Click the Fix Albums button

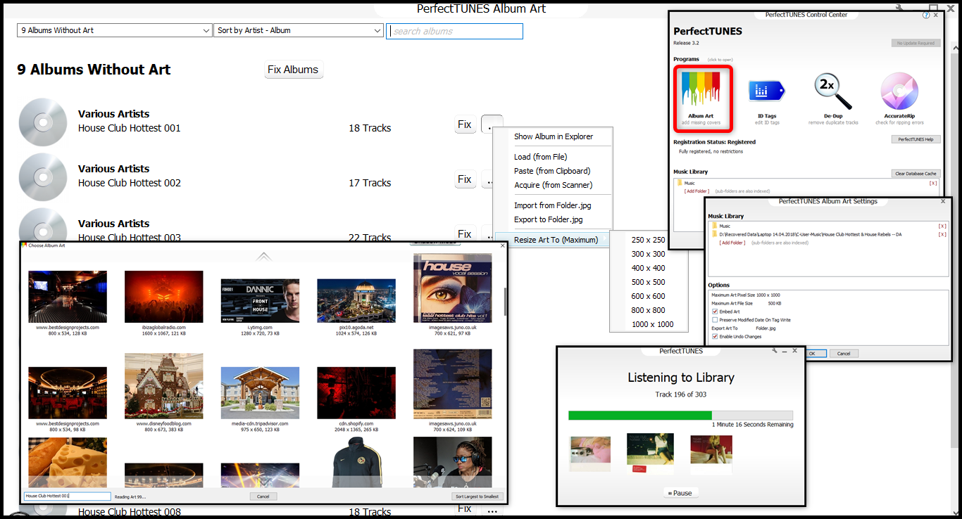293,70
